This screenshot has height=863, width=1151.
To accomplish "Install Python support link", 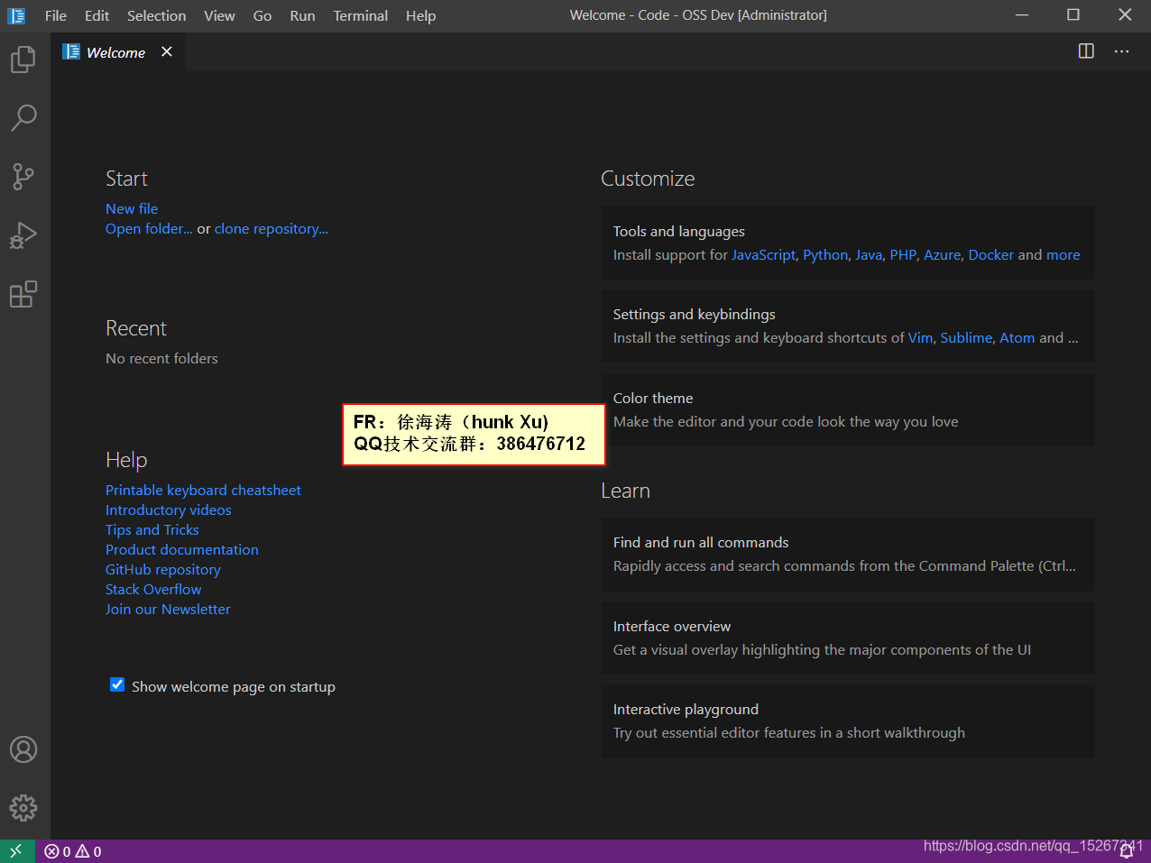I will [x=825, y=254].
